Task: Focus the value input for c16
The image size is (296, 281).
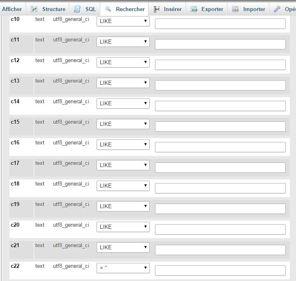Action: coord(220,147)
